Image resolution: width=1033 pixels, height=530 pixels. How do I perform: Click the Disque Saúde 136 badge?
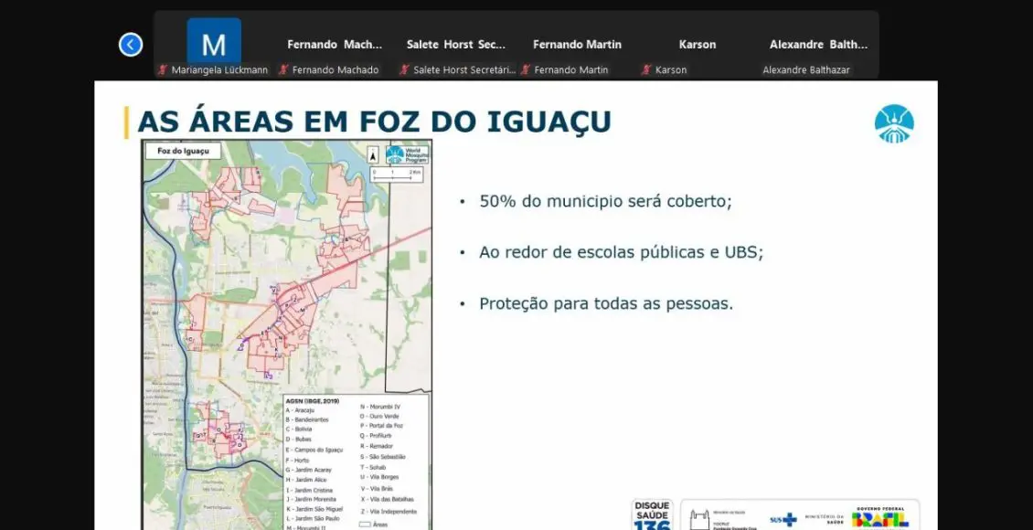coord(653,514)
